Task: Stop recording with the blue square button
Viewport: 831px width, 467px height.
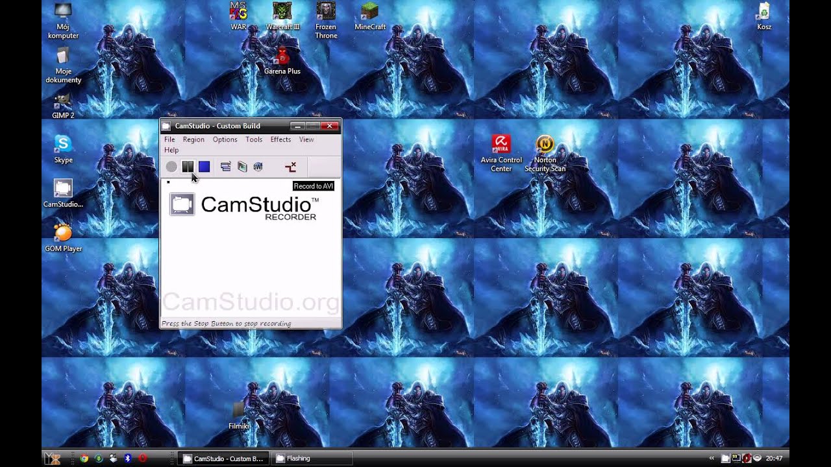Action: (204, 167)
